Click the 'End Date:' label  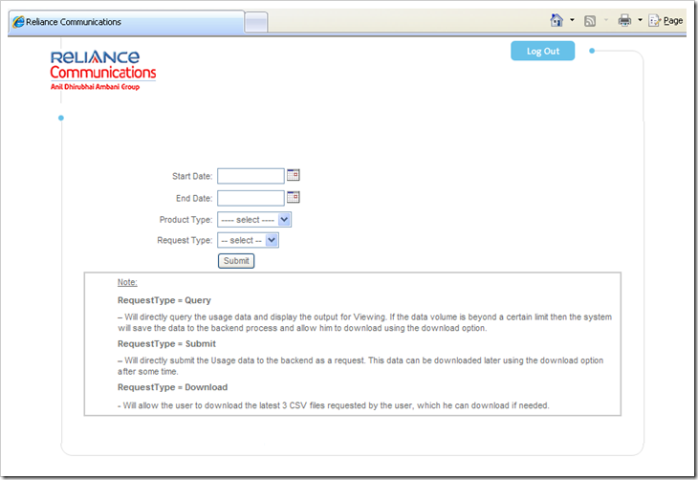(194, 199)
